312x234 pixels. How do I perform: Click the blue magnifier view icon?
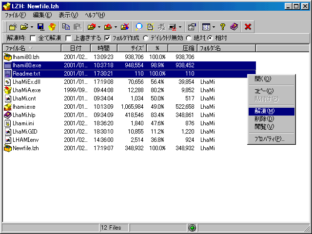tap(139, 27)
